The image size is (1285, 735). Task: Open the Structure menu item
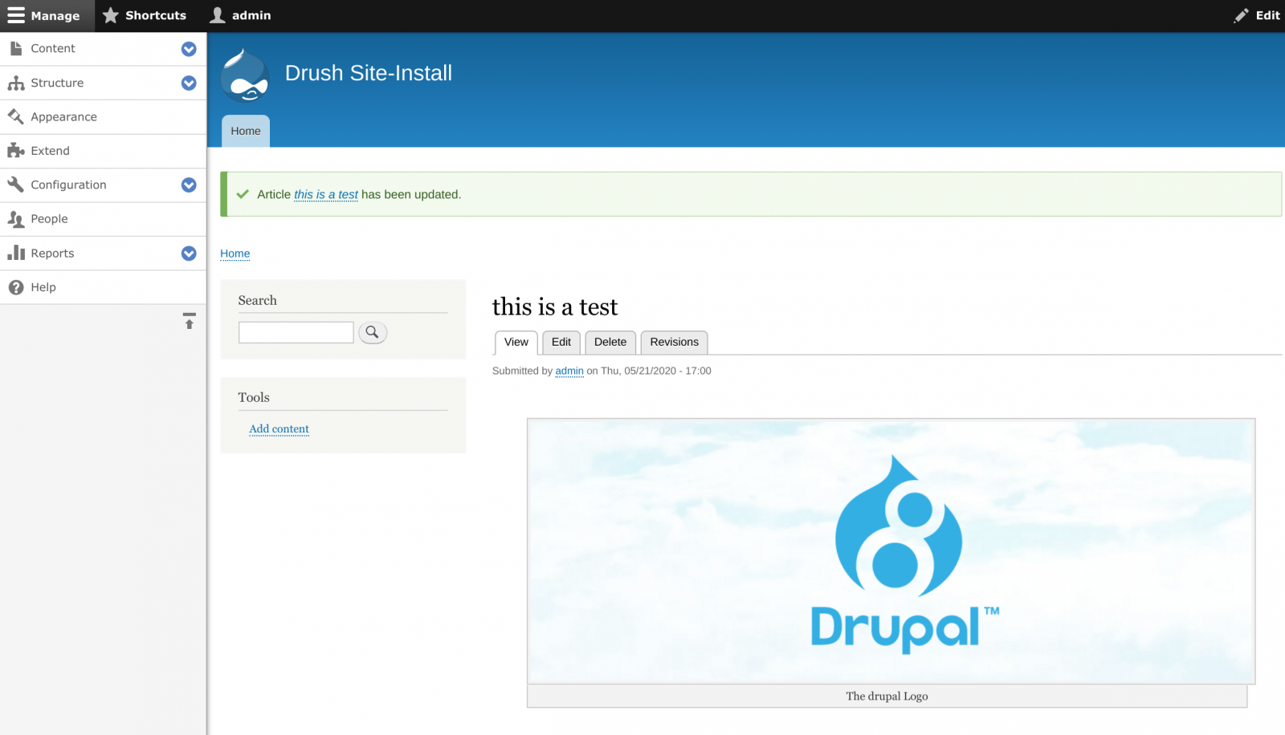click(x=57, y=83)
